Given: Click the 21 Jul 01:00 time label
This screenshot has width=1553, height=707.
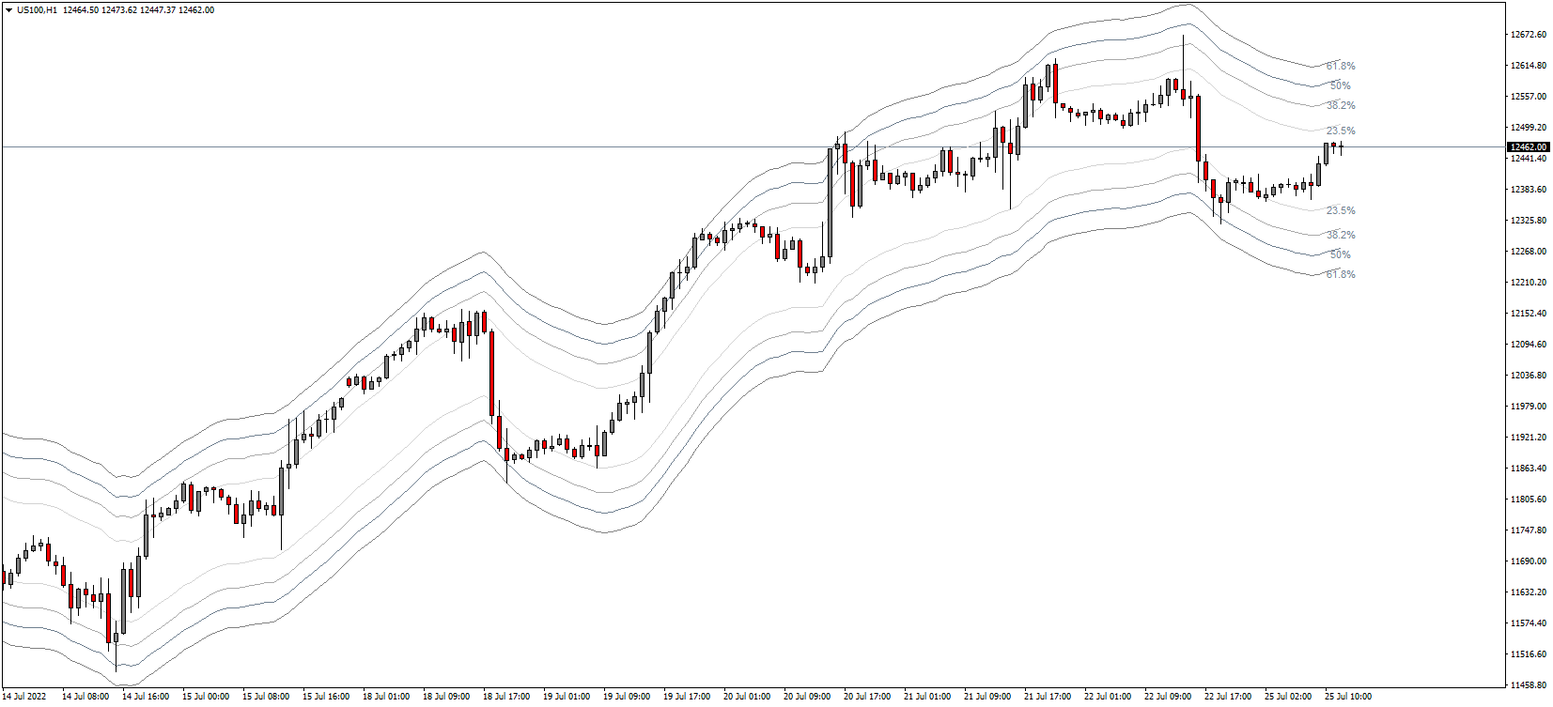Looking at the screenshot, I should click(x=927, y=697).
